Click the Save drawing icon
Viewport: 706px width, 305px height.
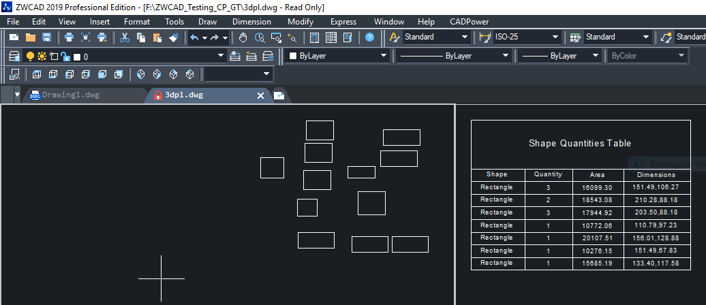pyautogui.click(x=46, y=37)
